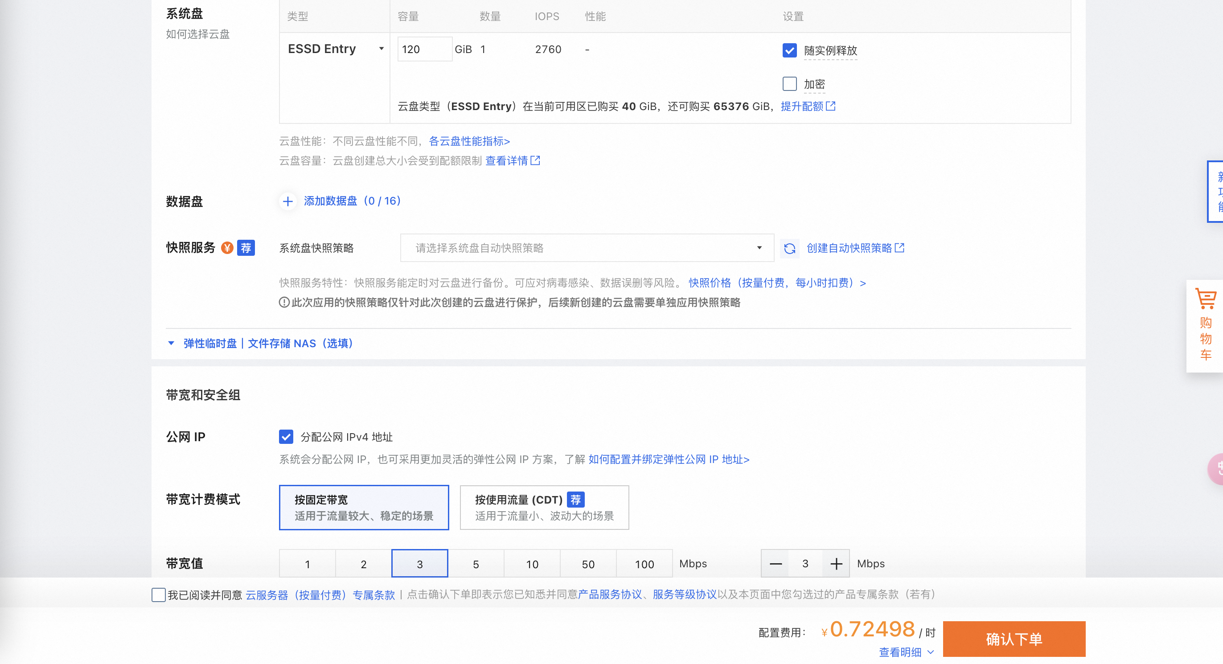1223x664 pixels.
Task: Open 云服务器(按量付费)专属条款 link
Action: 320,595
